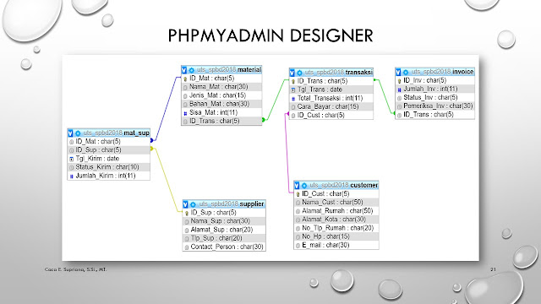This screenshot has width=541, height=304.
Task: Click the gear icon on material table
Action: tap(192, 70)
